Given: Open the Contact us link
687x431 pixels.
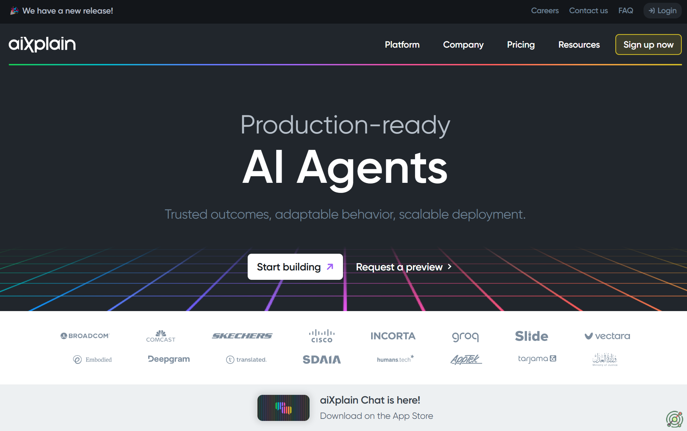Looking at the screenshot, I should [589, 10].
